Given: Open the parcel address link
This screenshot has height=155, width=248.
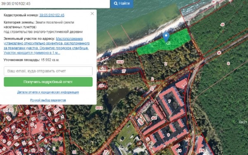Looking at the screenshot, I should 46,46.
